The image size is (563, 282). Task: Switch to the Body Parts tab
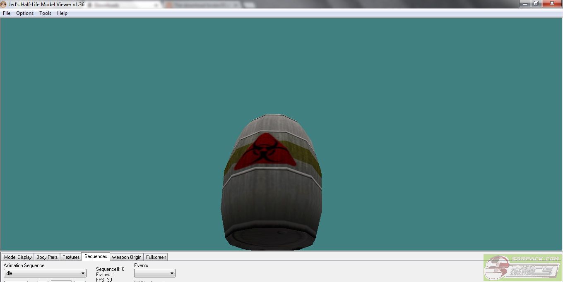pos(47,257)
